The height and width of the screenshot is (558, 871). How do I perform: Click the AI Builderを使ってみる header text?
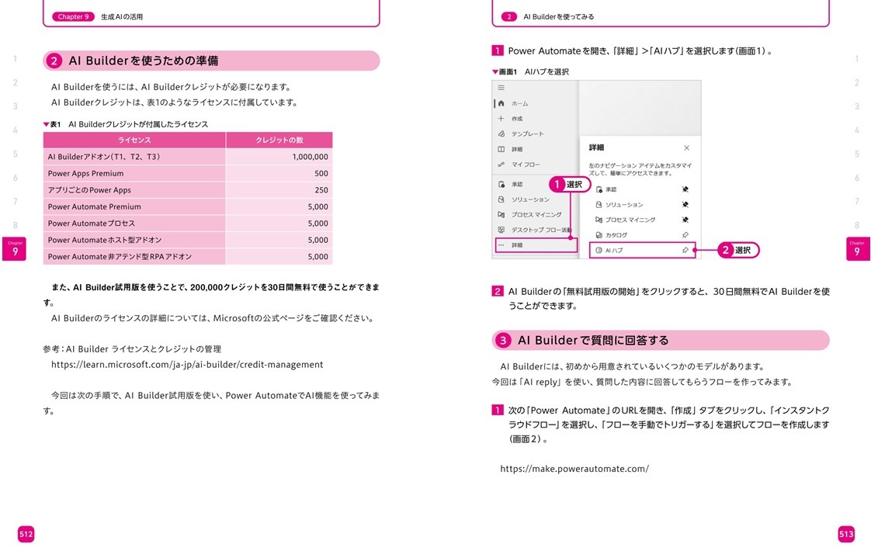pyautogui.click(x=559, y=16)
